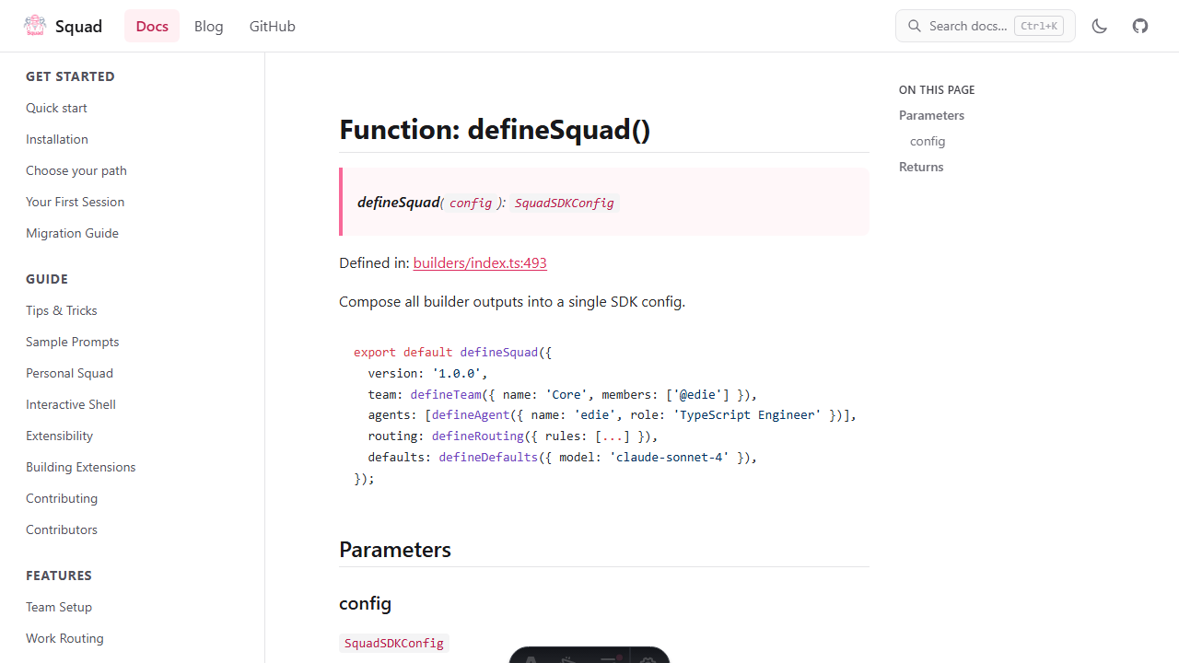This screenshot has height=663, width=1179.
Task: Open Extensibility guide
Action: tap(59, 436)
